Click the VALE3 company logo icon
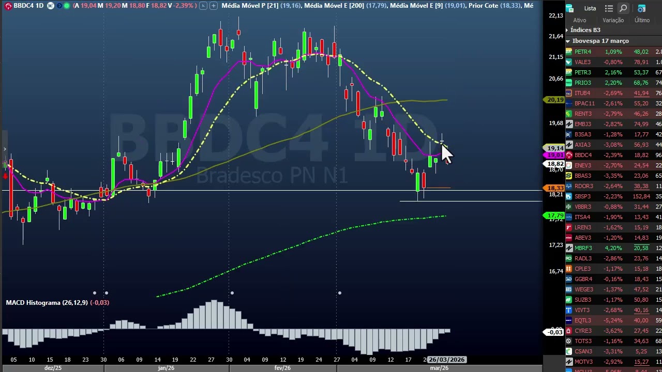This screenshot has width=662, height=372. click(569, 62)
